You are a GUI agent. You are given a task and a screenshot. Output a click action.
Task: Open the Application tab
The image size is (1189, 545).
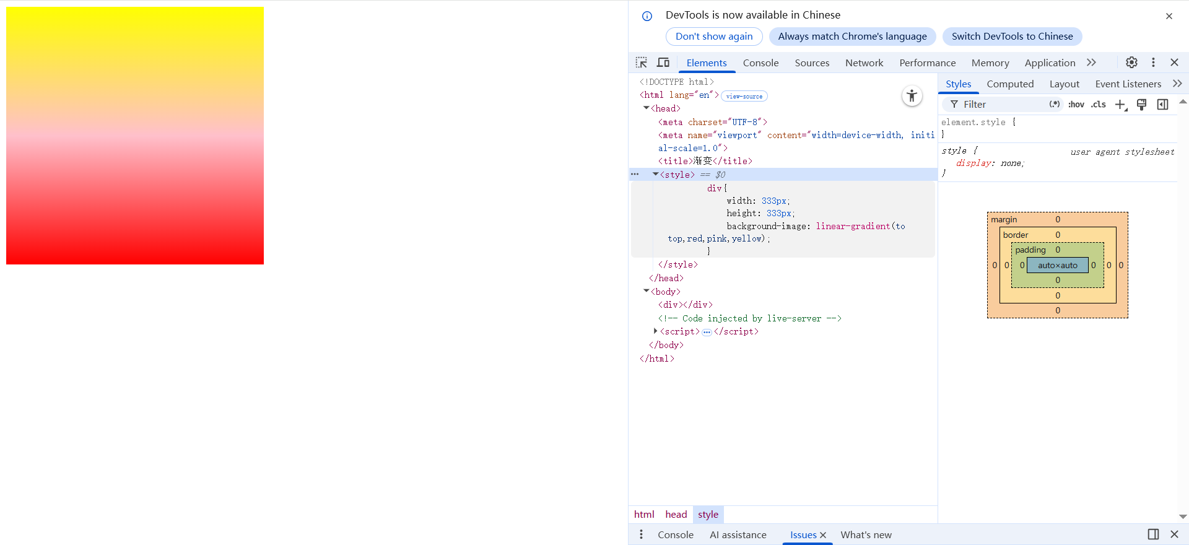(x=1050, y=63)
